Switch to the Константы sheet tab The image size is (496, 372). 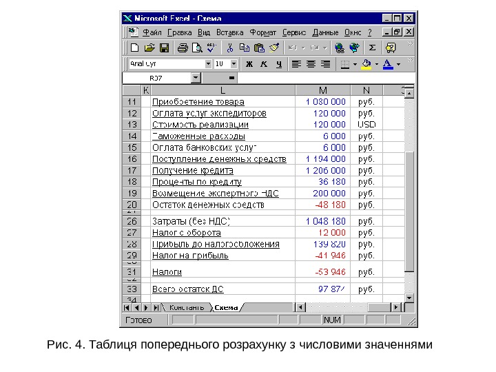pos(187,307)
